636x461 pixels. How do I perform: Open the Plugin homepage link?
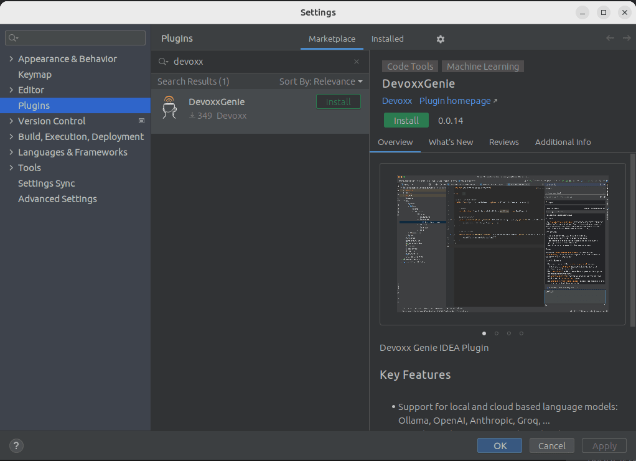(454, 101)
